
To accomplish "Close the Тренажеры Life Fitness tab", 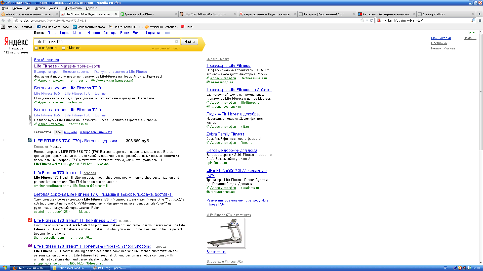I will pos(176,14).
